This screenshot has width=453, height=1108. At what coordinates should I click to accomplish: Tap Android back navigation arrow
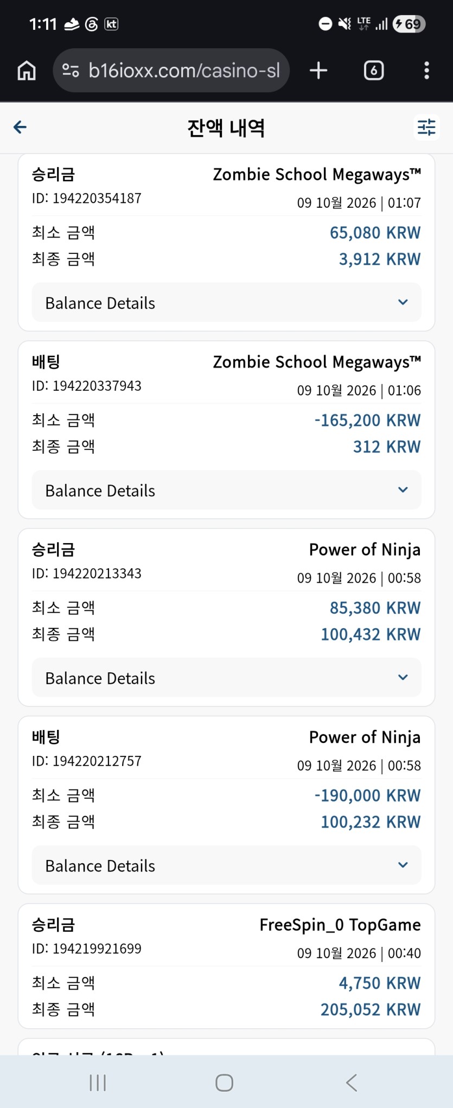[352, 1082]
